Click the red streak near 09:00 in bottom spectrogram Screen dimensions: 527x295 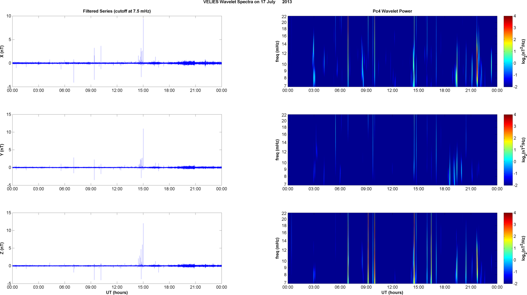[368, 243]
